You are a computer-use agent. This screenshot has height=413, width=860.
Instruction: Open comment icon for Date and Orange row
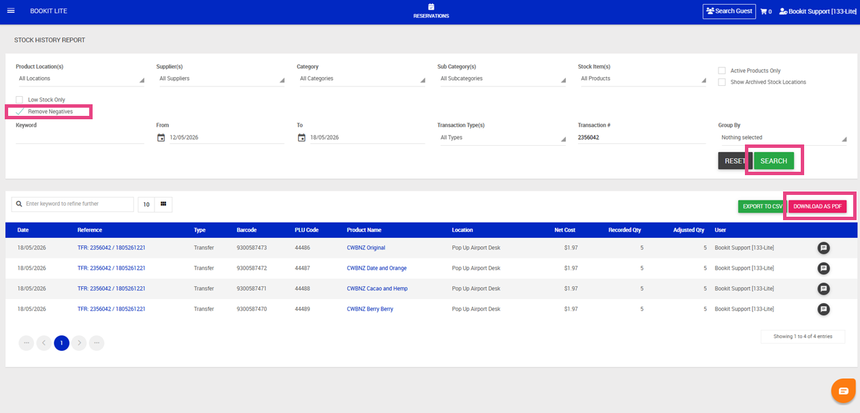(x=823, y=269)
